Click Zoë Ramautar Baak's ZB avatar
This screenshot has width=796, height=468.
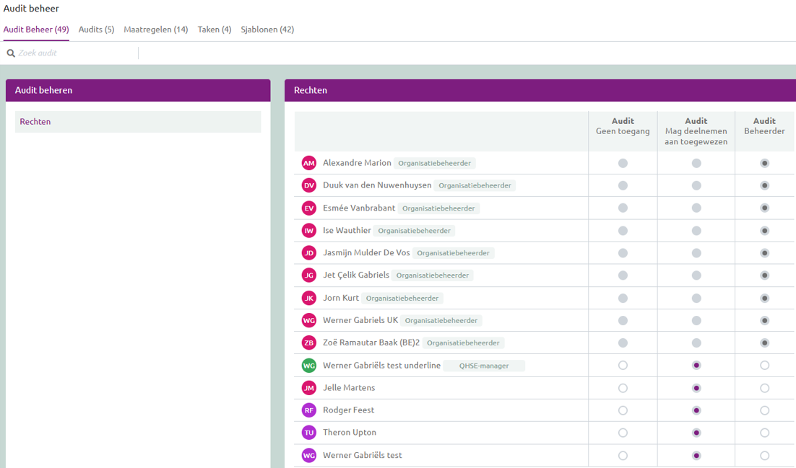(308, 343)
